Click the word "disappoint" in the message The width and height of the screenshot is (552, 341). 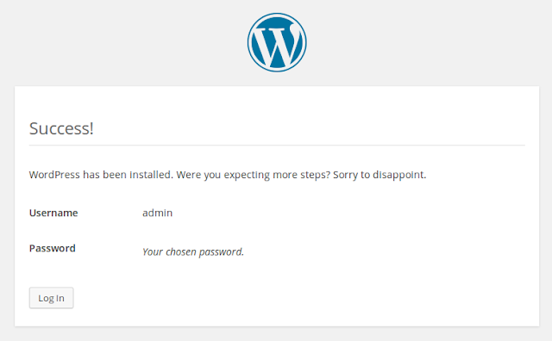(398, 176)
